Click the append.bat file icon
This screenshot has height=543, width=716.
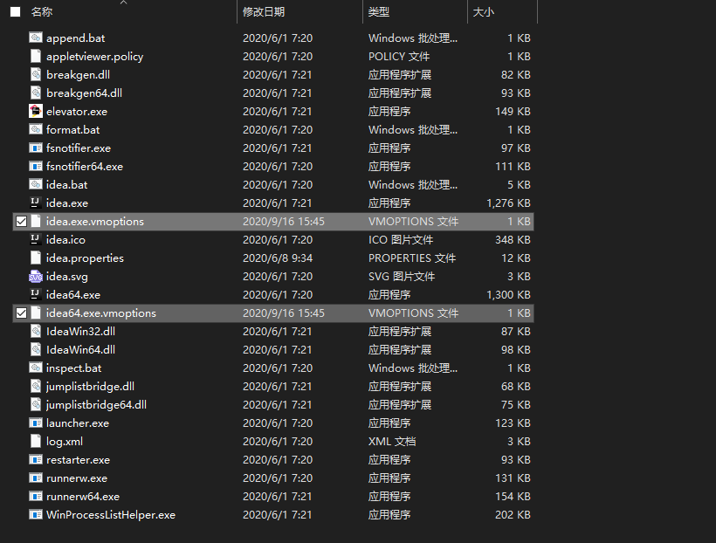click(x=36, y=38)
